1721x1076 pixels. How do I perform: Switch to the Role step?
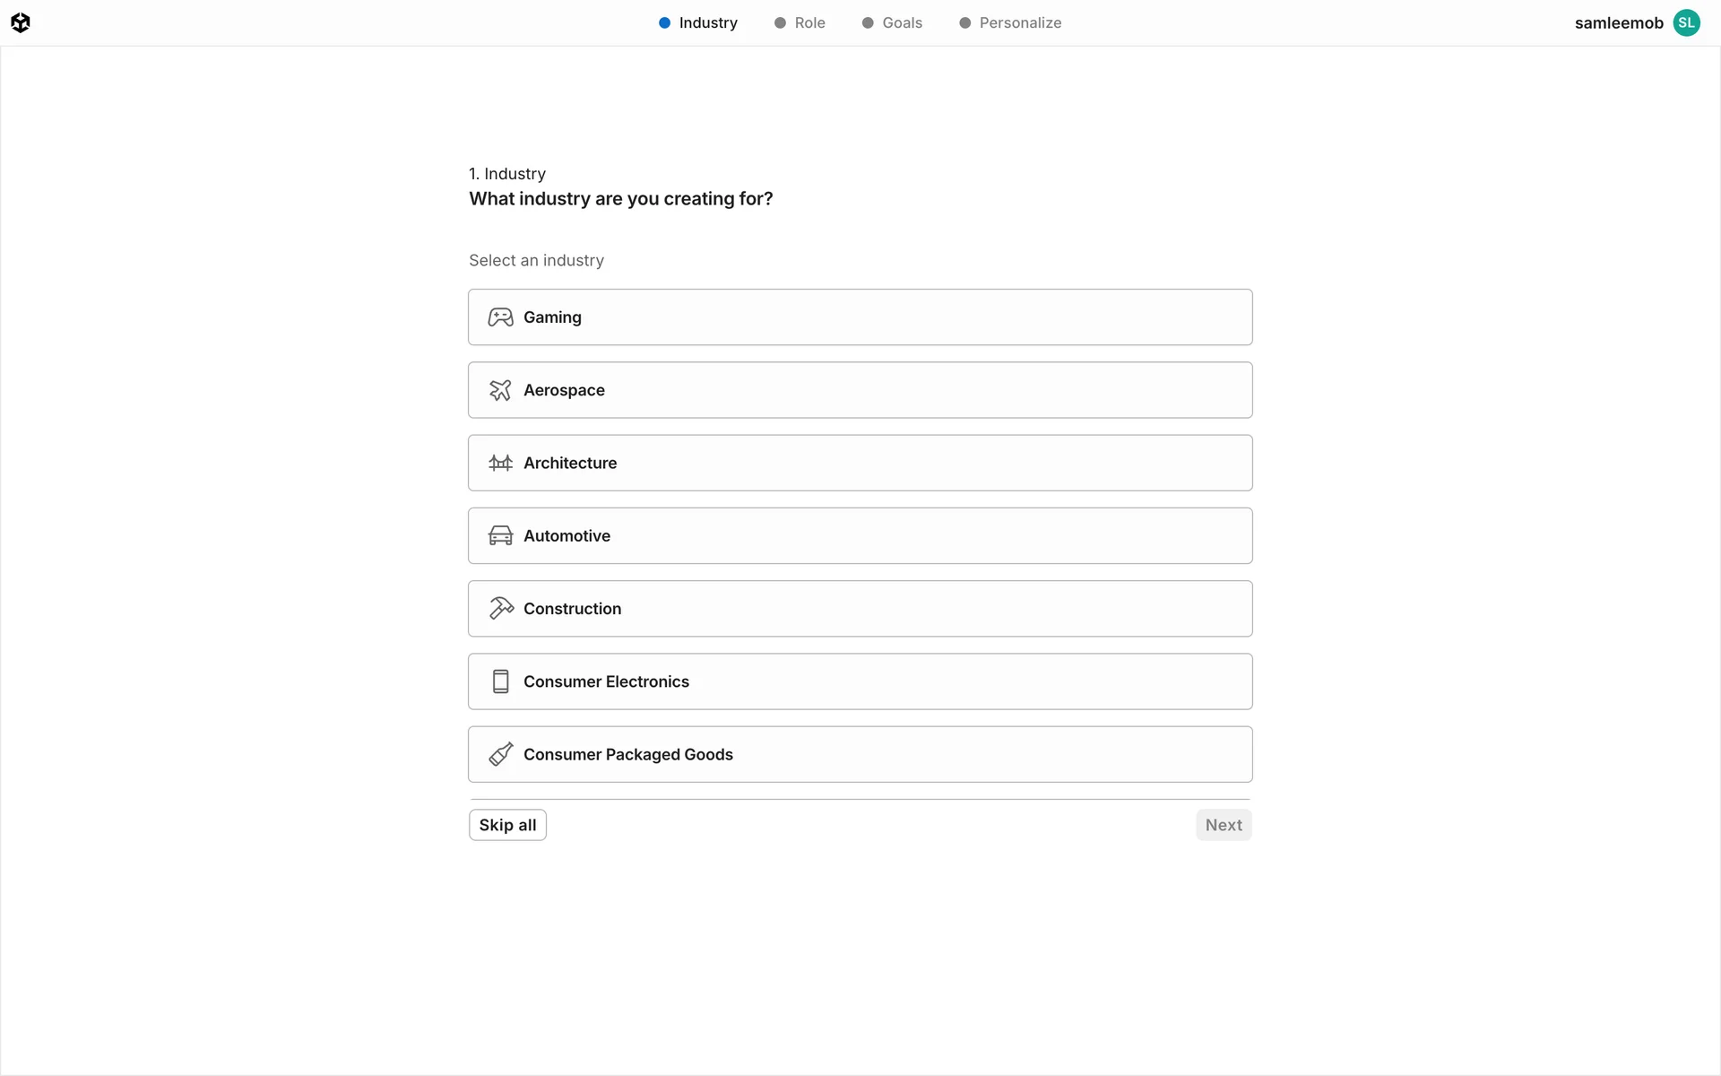(x=800, y=22)
